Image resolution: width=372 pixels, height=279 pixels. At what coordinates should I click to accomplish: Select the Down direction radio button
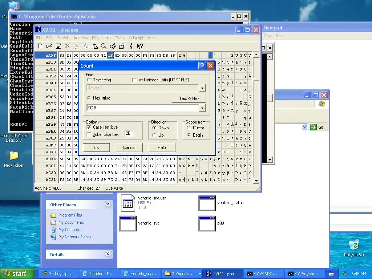pos(154,128)
